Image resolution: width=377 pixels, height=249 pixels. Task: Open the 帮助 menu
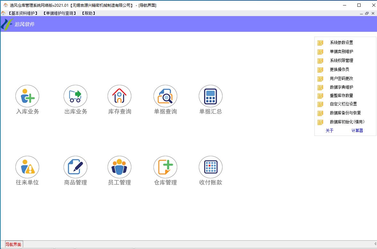(88, 13)
